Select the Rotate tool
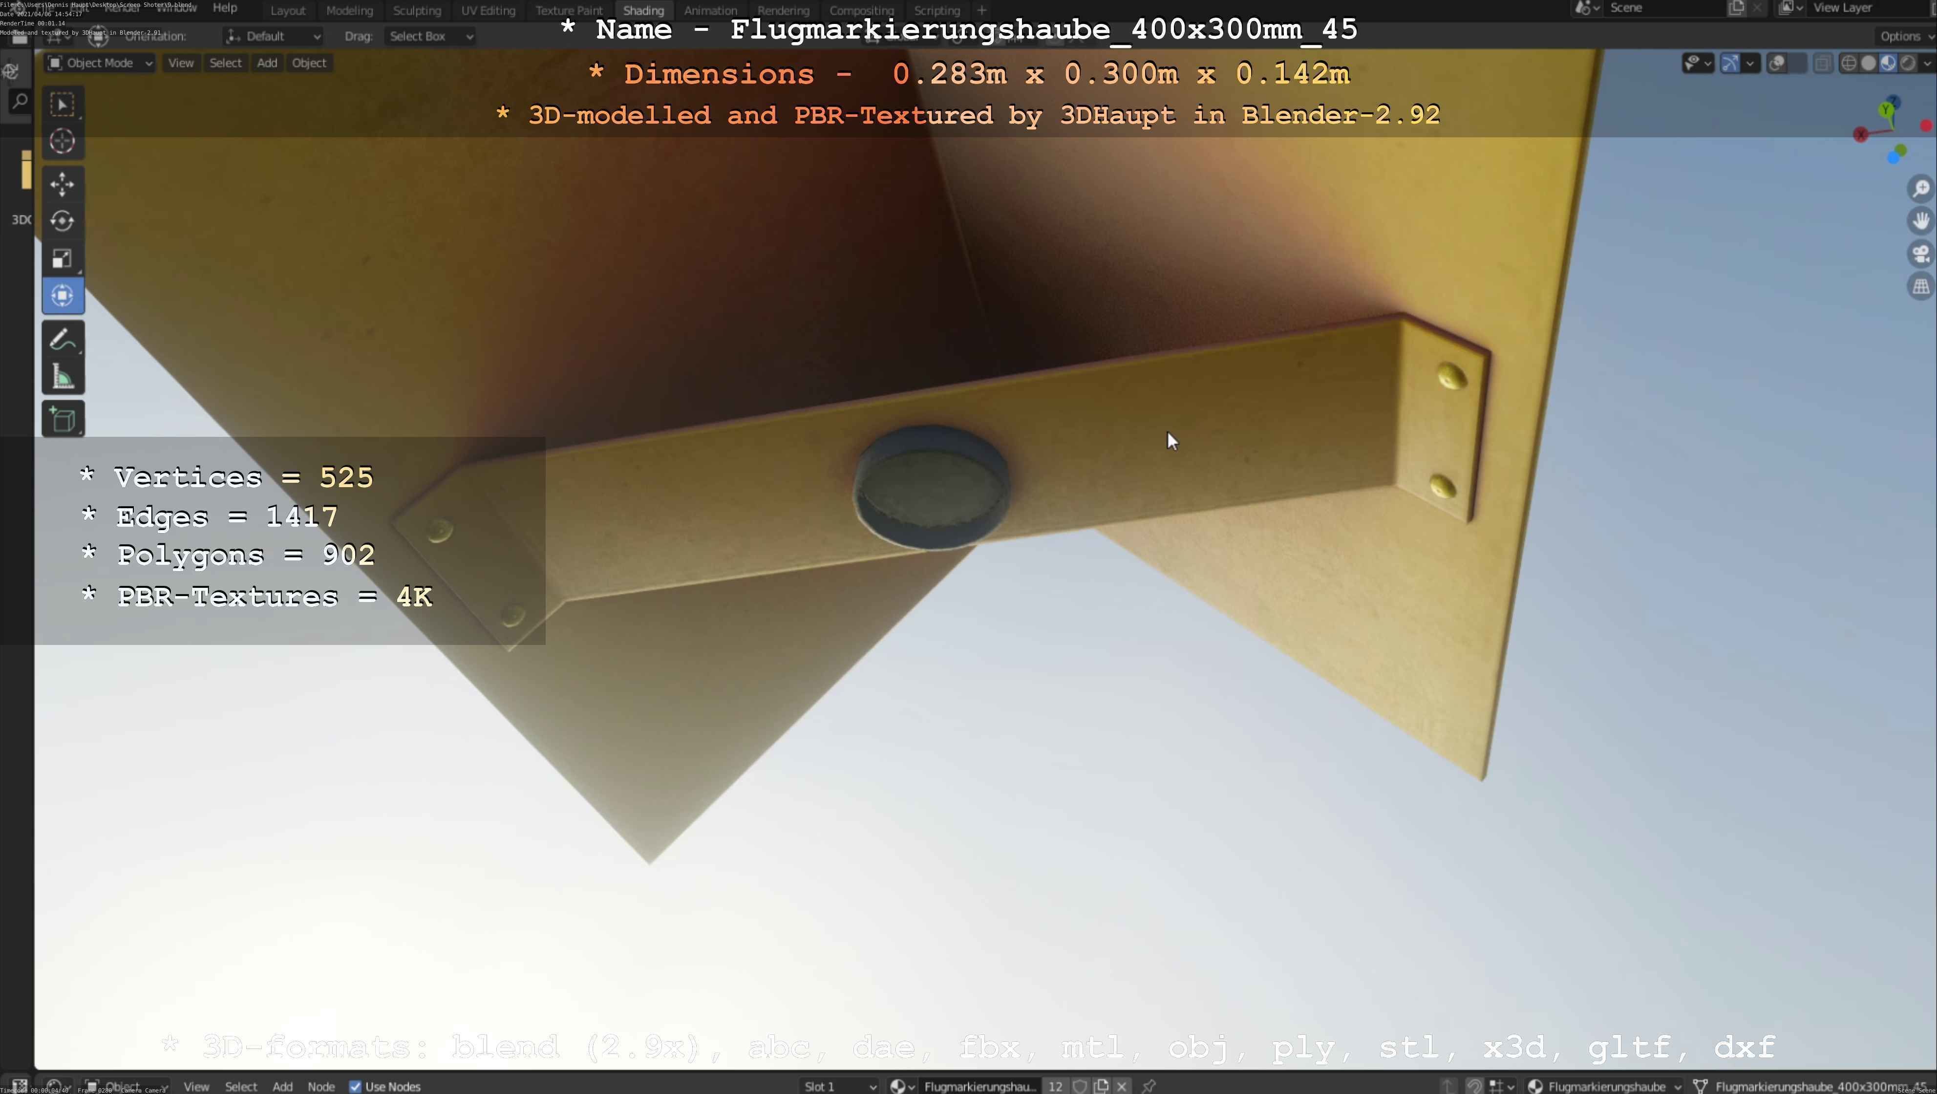 point(63,221)
